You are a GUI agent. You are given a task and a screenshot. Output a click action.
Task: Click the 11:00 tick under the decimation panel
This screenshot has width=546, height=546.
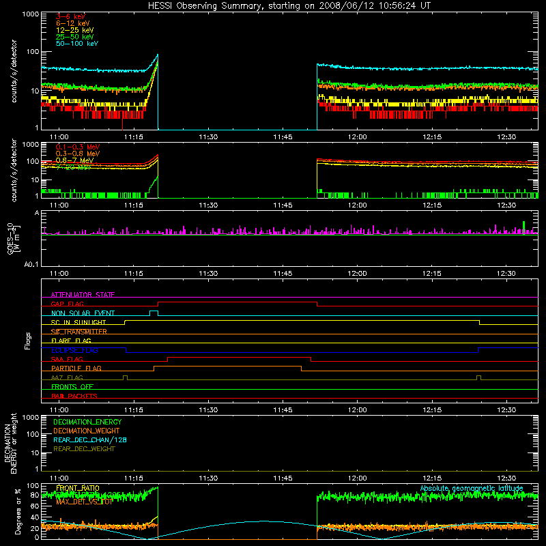(59, 478)
